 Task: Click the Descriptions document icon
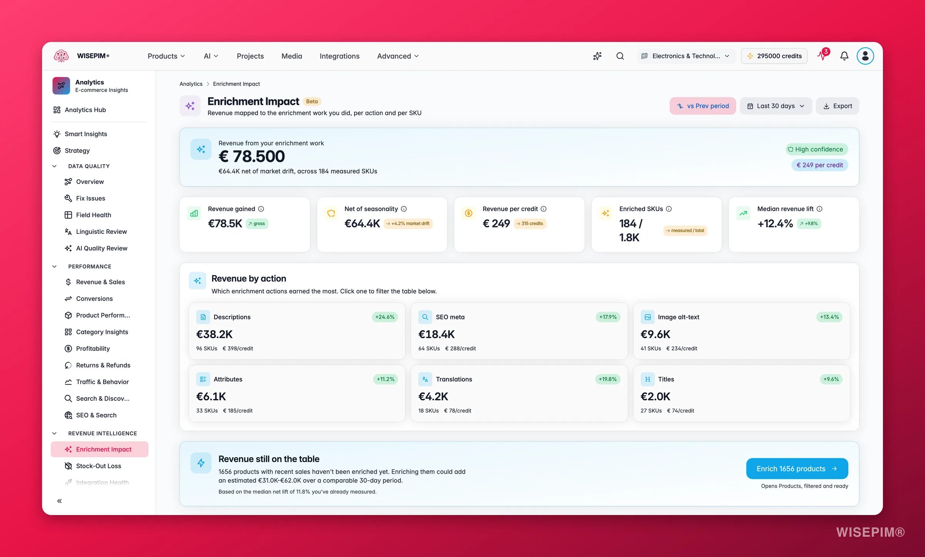(203, 317)
